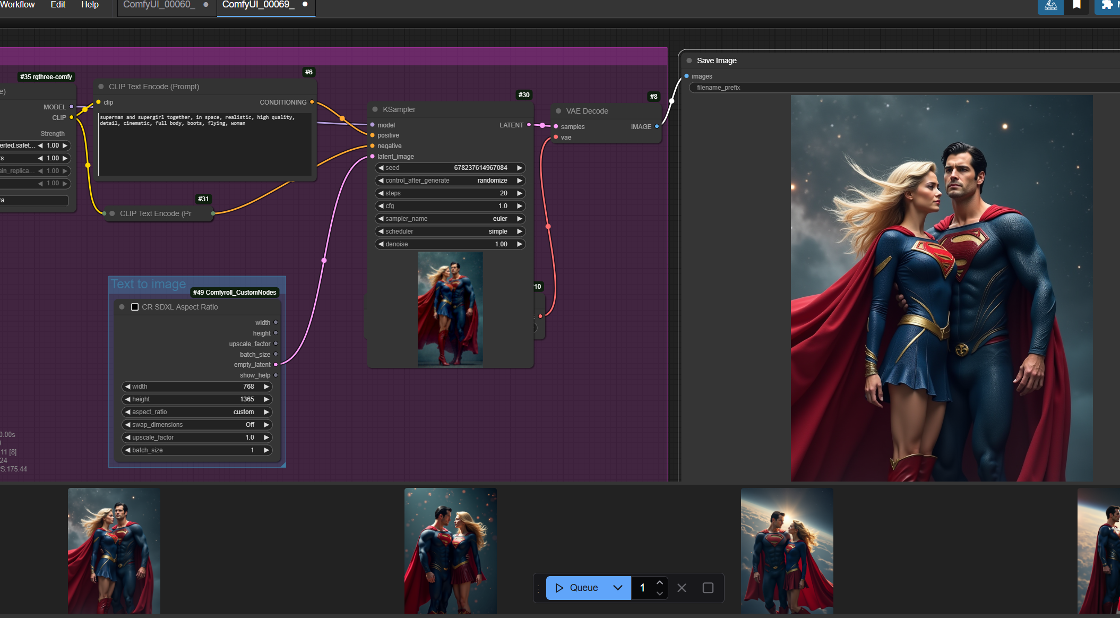Open the control_after_generate randomize dropdown

(x=450, y=181)
